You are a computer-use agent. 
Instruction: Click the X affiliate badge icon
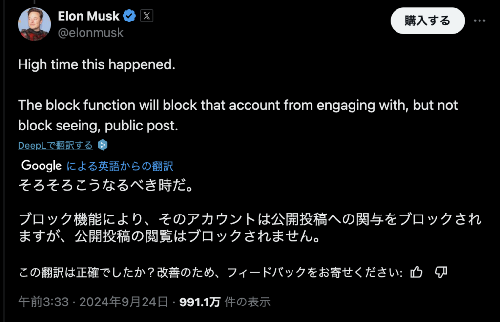[x=146, y=16]
